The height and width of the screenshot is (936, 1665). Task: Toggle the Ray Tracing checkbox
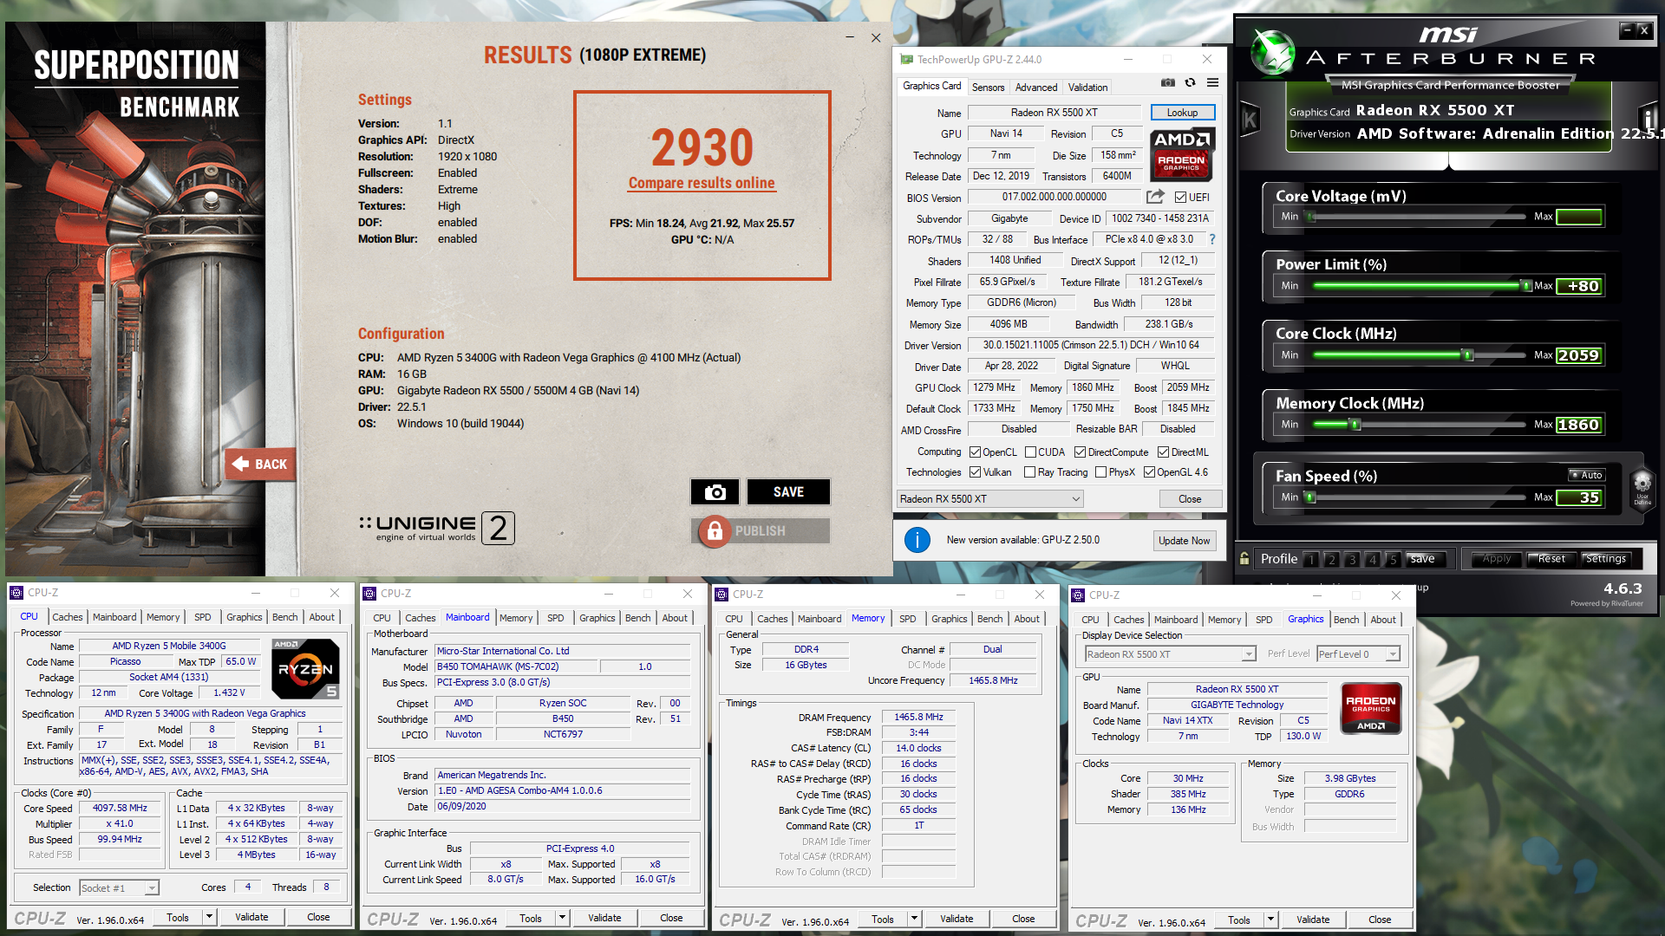pyautogui.click(x=1029, y=472)
